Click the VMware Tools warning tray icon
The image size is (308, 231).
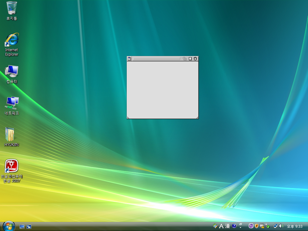point(262,226)
